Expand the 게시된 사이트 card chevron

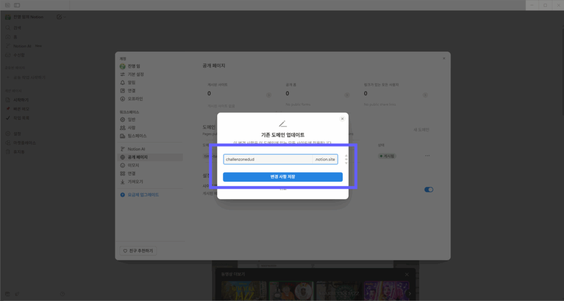pyautogui.click(x=268, y=95)
